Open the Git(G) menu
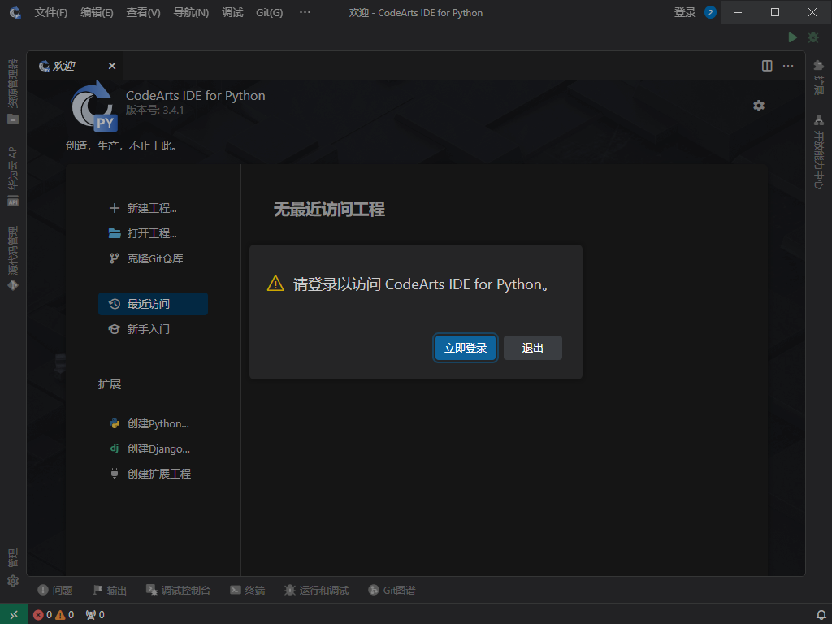The height and width of the screenshot is (624, 832). tap(270, 12)
